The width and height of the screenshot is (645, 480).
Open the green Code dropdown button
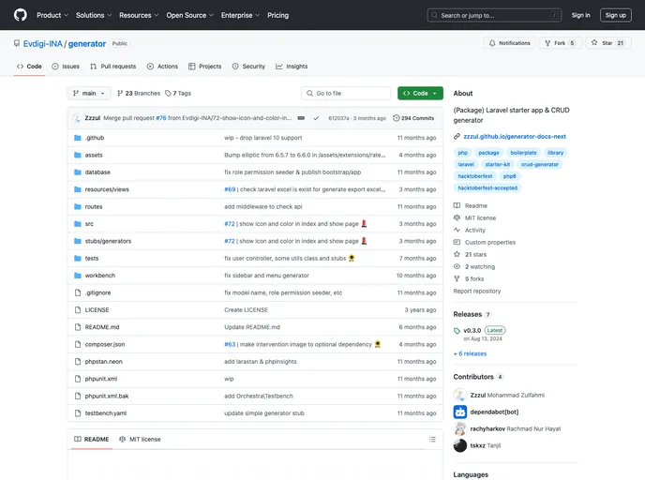click(420, 94)
